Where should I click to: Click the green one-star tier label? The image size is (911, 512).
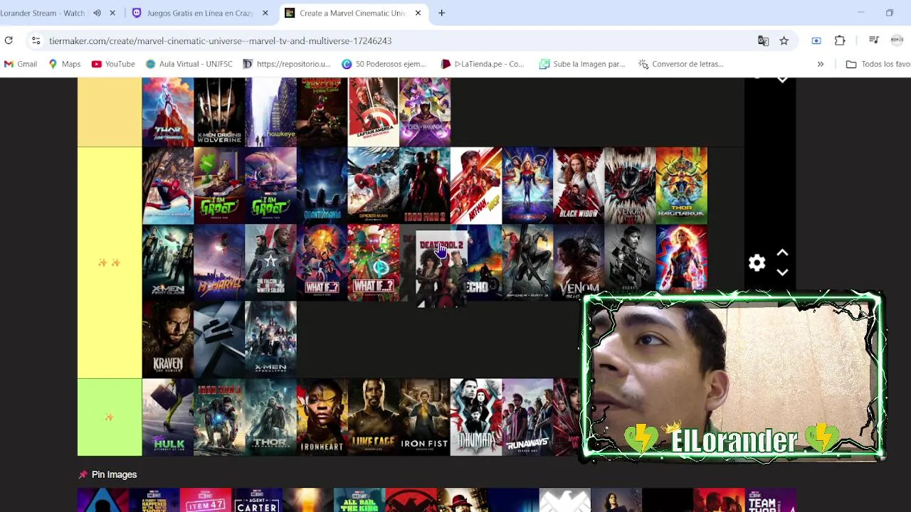pyautogui.click(x=110, y=417)
